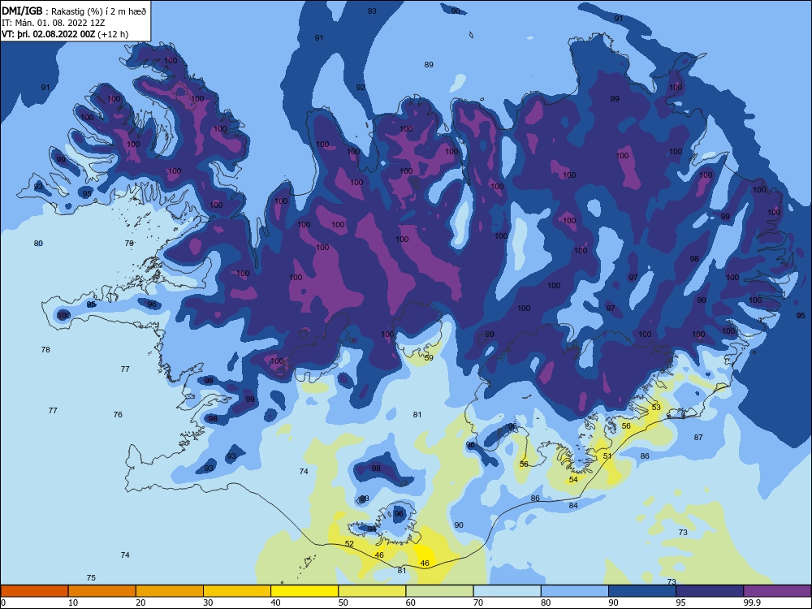Click the legend scale label '30'
Image resolution: width=812 pixels, height=609 pixels.
click(x=208, y=603)
